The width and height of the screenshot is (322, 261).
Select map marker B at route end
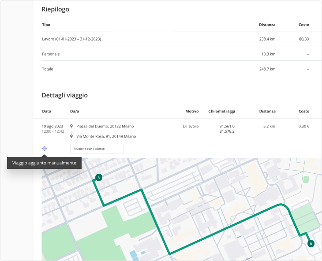311,243
